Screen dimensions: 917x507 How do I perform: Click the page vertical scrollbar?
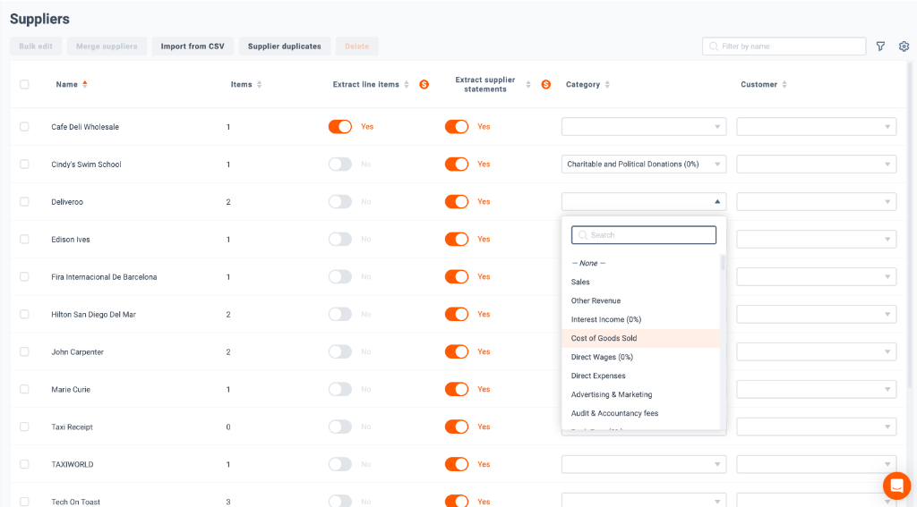[910, 224]
